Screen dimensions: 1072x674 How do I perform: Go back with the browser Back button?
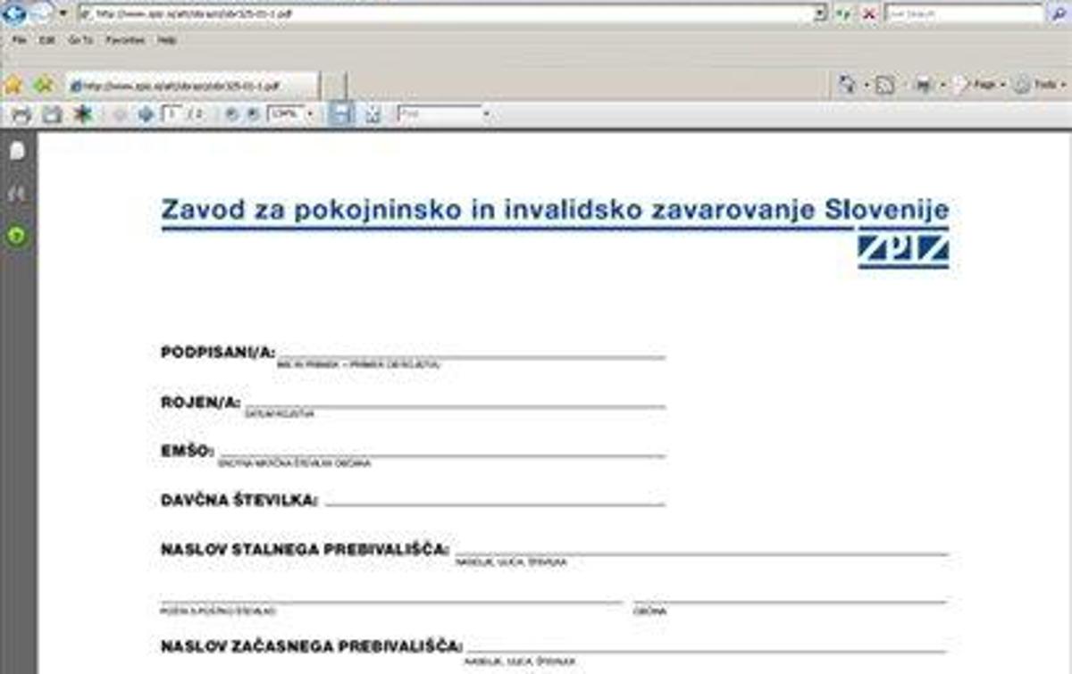tap(14, 12)
